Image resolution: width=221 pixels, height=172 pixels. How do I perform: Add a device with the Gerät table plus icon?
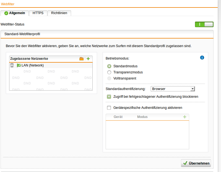(185, 117)
